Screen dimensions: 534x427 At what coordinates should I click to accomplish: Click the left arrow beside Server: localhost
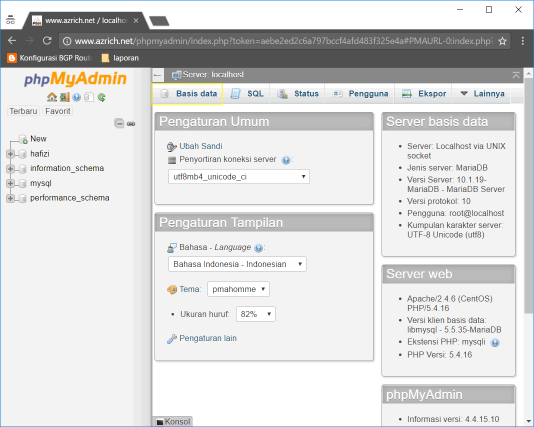(x=157, y=75)
